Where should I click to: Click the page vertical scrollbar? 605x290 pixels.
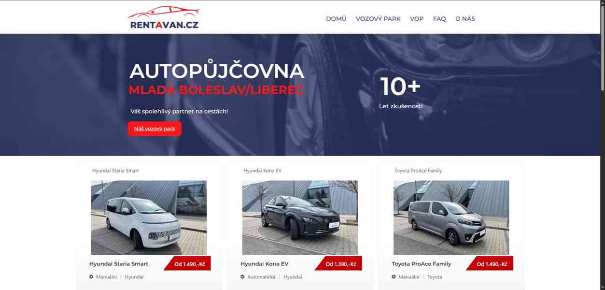(602, 145)
